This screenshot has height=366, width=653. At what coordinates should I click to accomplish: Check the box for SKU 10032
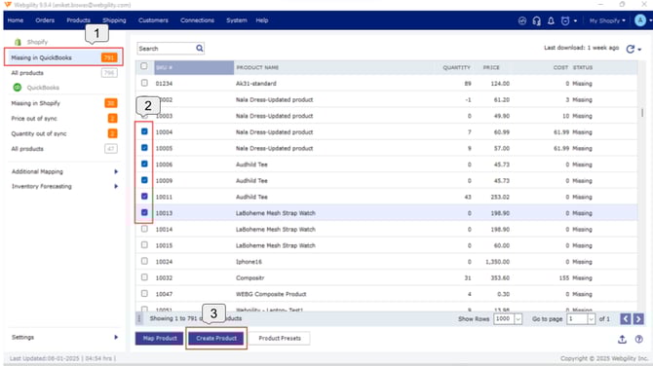click(x=144, y=277)
